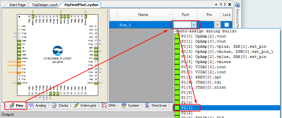This screenshot has height=118, width=282.
Task: Open the Clocks tab
Action: (x=60, y=106)
